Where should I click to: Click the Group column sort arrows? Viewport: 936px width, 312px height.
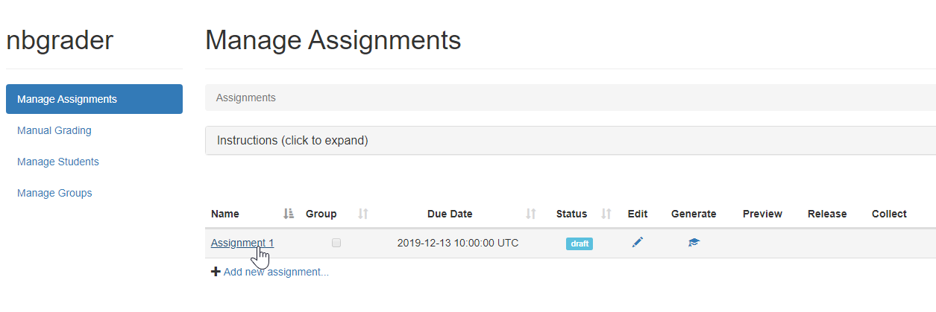363,214
